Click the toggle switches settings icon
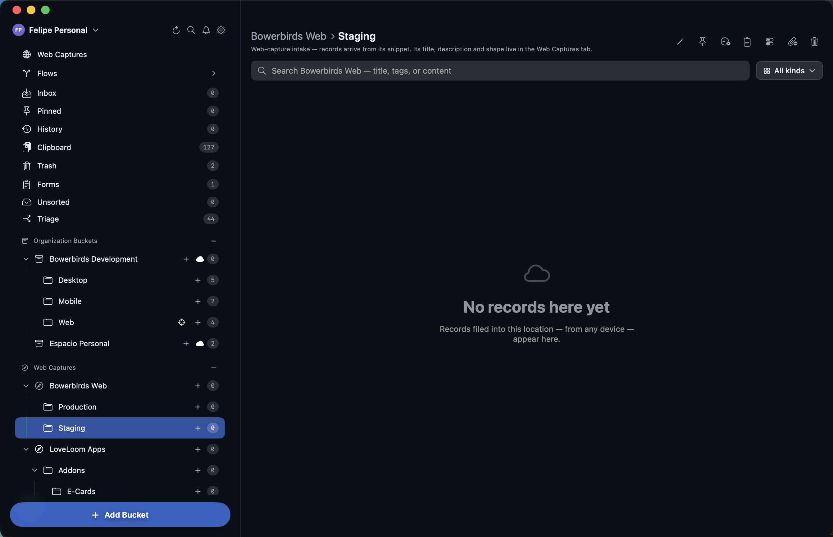 pyautogui.click(x=770, y=42)
